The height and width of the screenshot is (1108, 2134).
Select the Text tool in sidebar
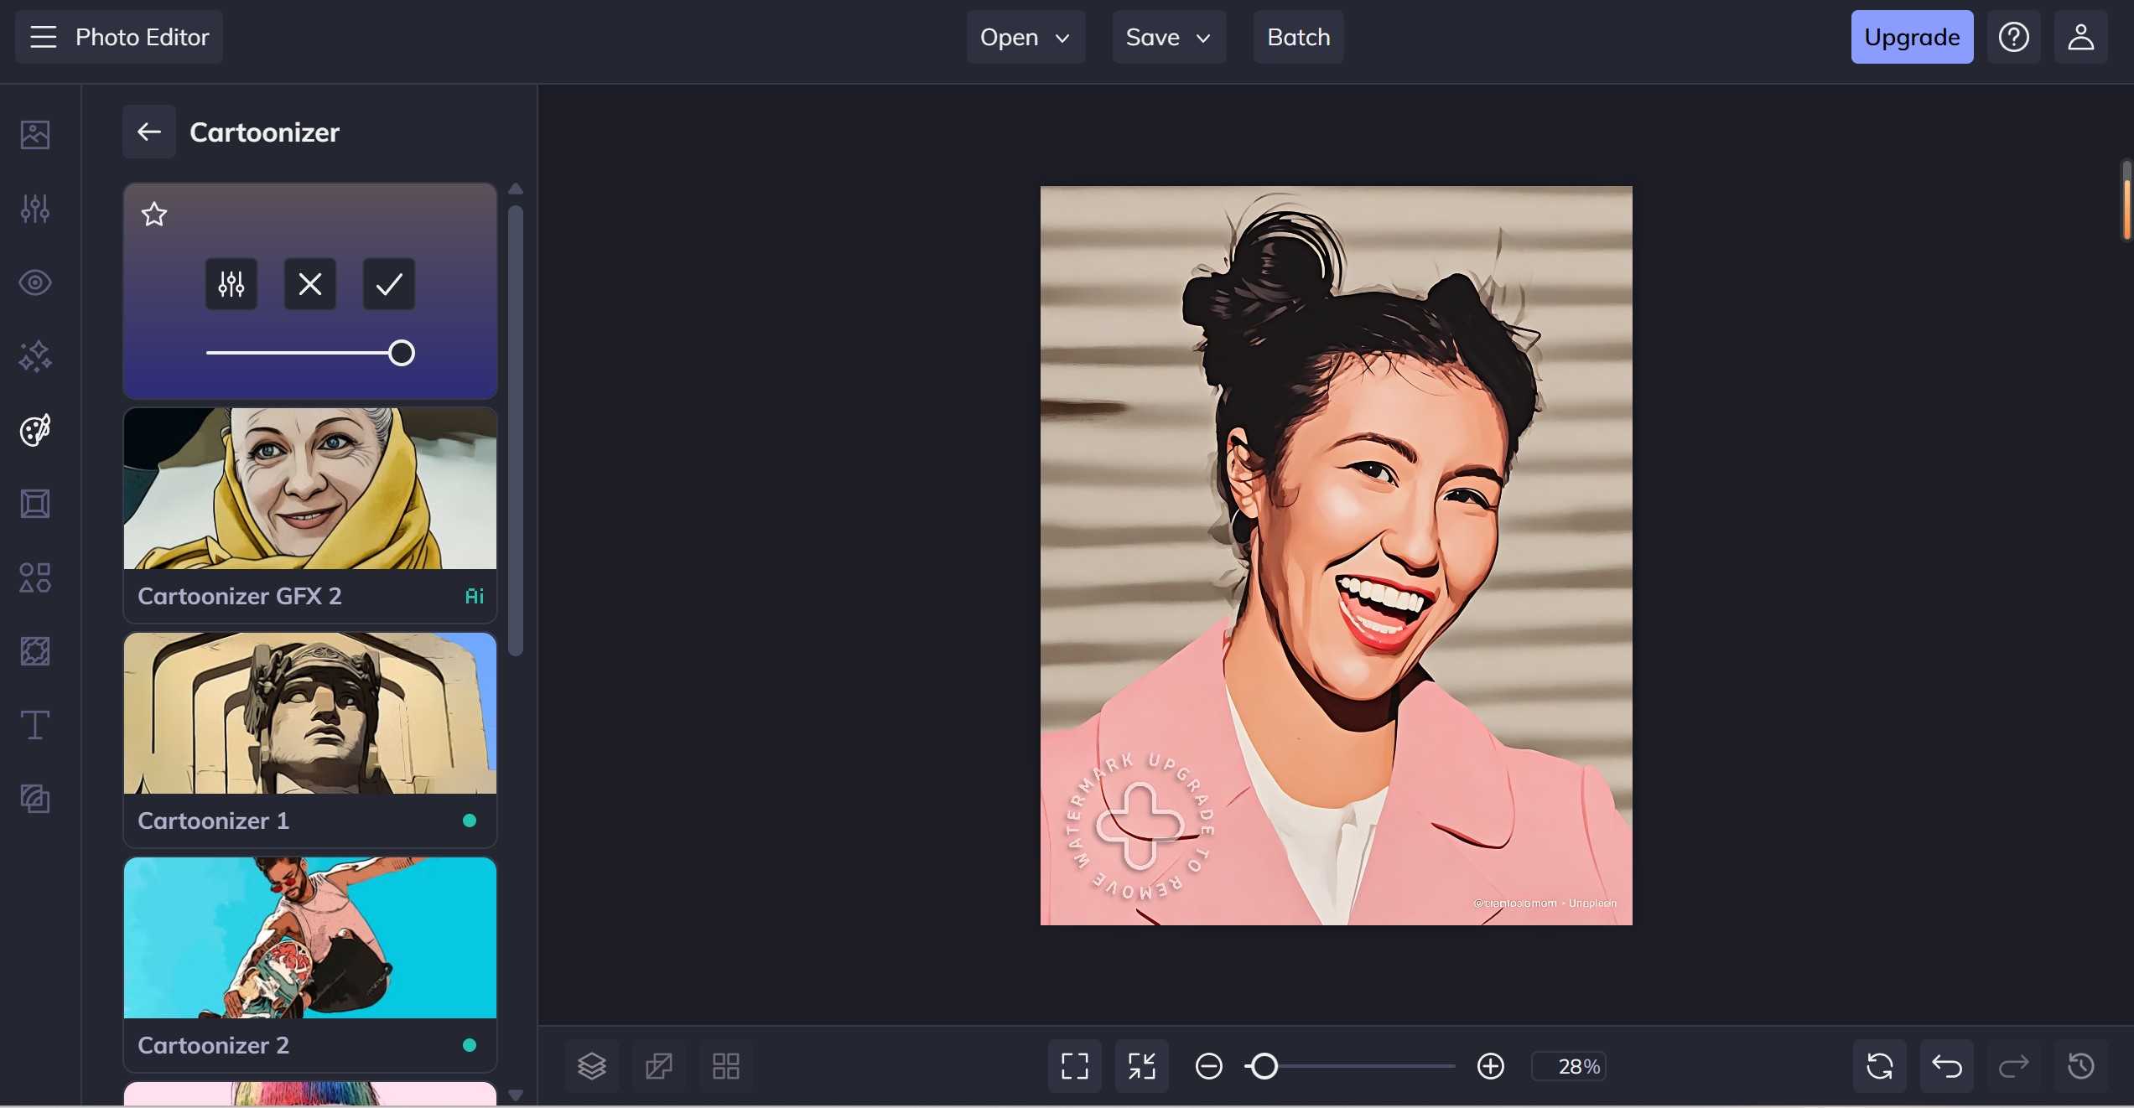[x=35, y=725]
